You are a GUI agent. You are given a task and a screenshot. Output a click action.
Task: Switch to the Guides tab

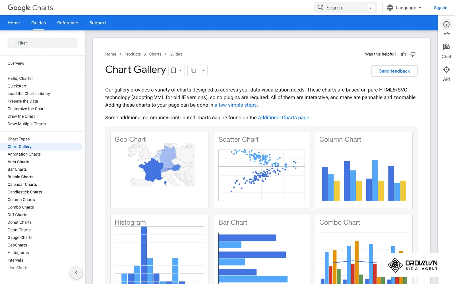pos(38,23)
